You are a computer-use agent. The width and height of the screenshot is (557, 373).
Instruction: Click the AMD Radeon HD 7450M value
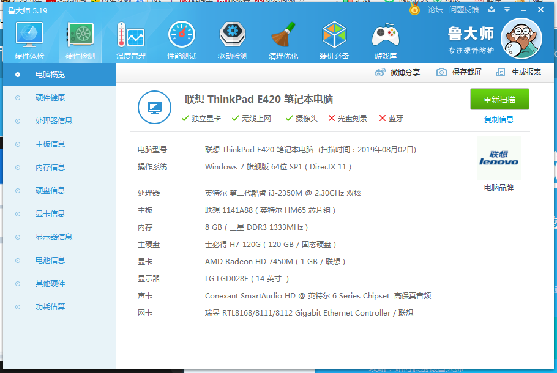click(275, 262)
